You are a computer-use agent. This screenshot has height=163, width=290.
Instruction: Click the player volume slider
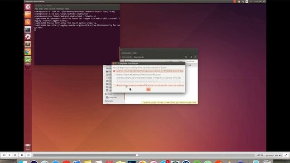click(273, 155)
